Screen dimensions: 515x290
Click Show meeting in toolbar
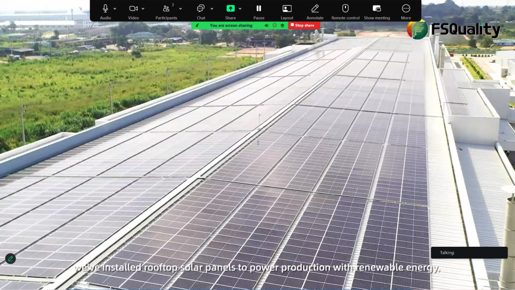(377, 9)
